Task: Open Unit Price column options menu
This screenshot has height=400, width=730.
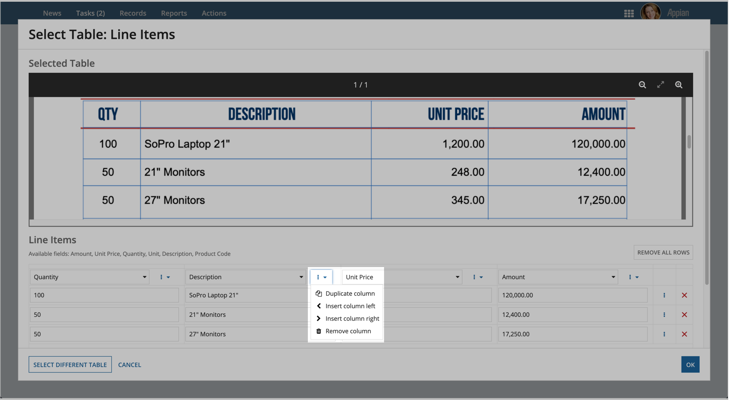Action: click(x=478, y=277)
